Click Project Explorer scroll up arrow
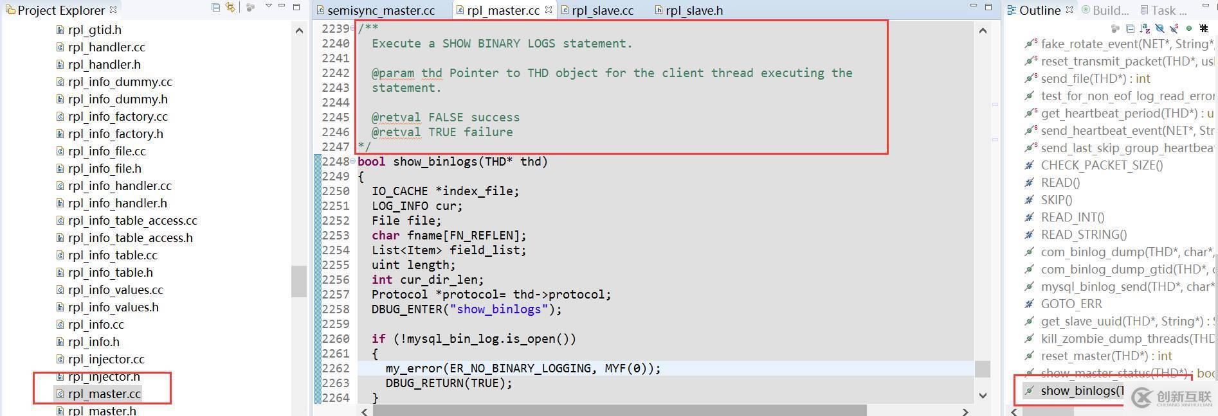This screenshot has width=1218, height=416. pyautogui.click(x=299, y=30)
